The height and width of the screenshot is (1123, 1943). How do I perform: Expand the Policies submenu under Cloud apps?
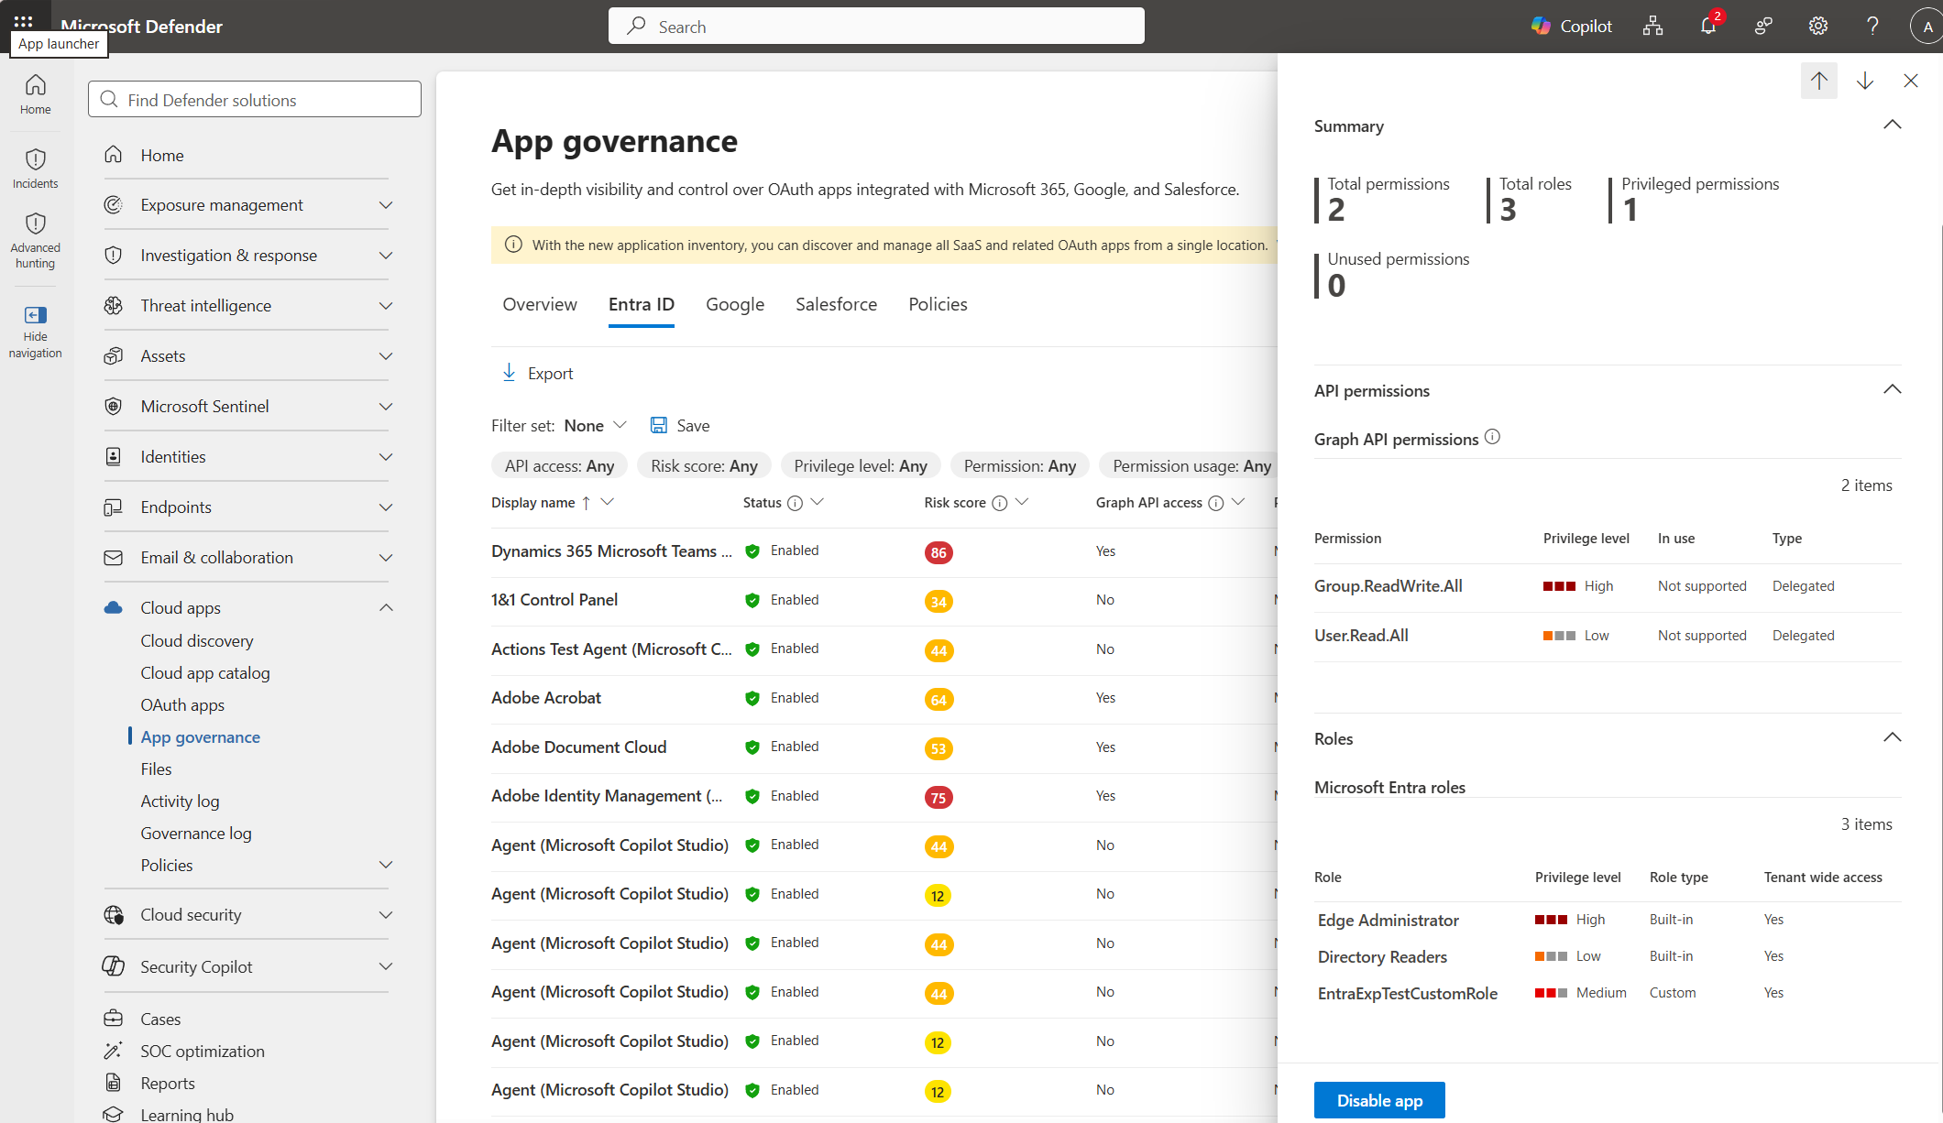point(386,865)
